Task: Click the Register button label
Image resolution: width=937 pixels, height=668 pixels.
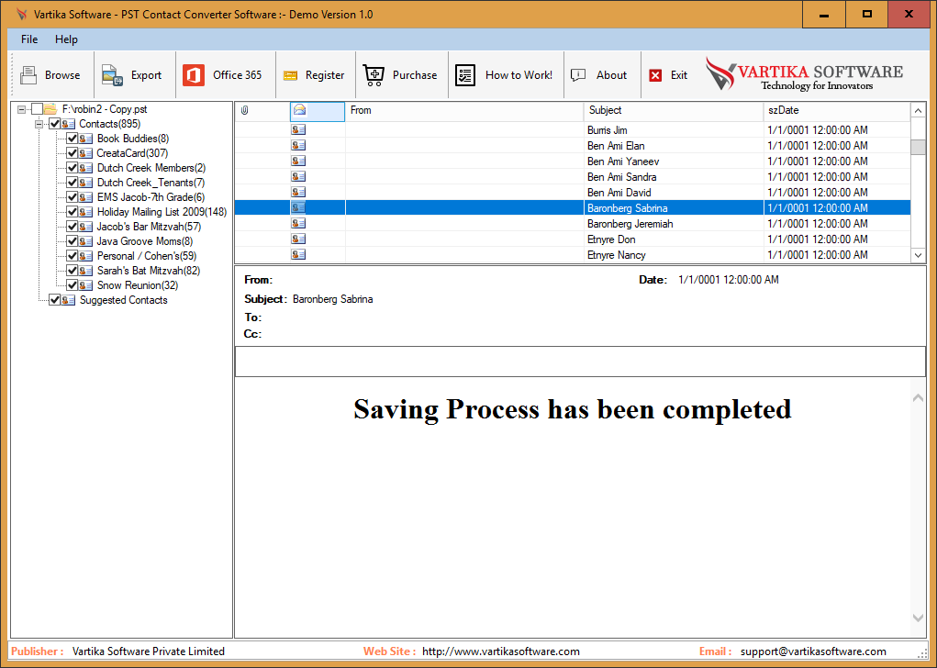Action: point(325,75)
